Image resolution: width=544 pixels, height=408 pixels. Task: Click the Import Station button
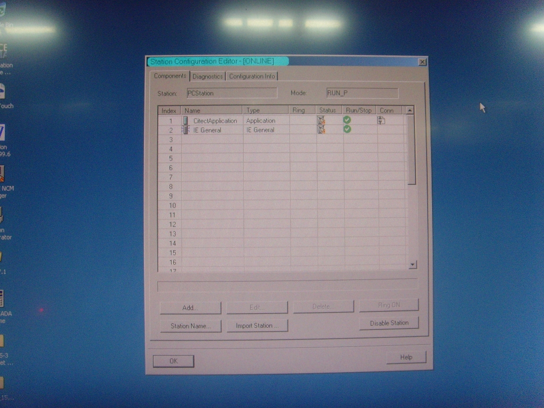[258, 326]
